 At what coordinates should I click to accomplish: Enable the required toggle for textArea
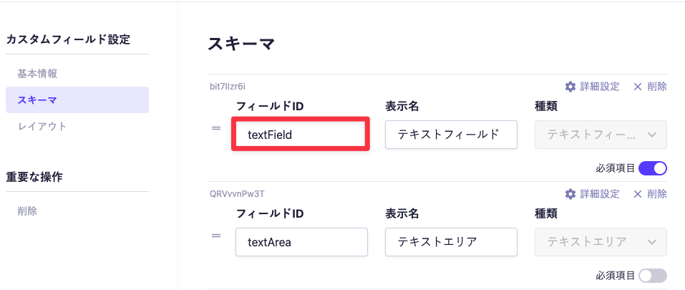point(652,276)
